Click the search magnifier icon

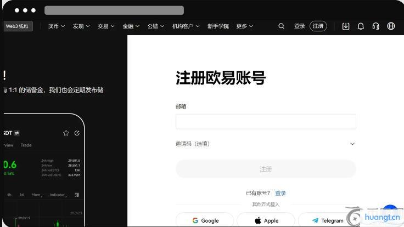coord(282,26)
